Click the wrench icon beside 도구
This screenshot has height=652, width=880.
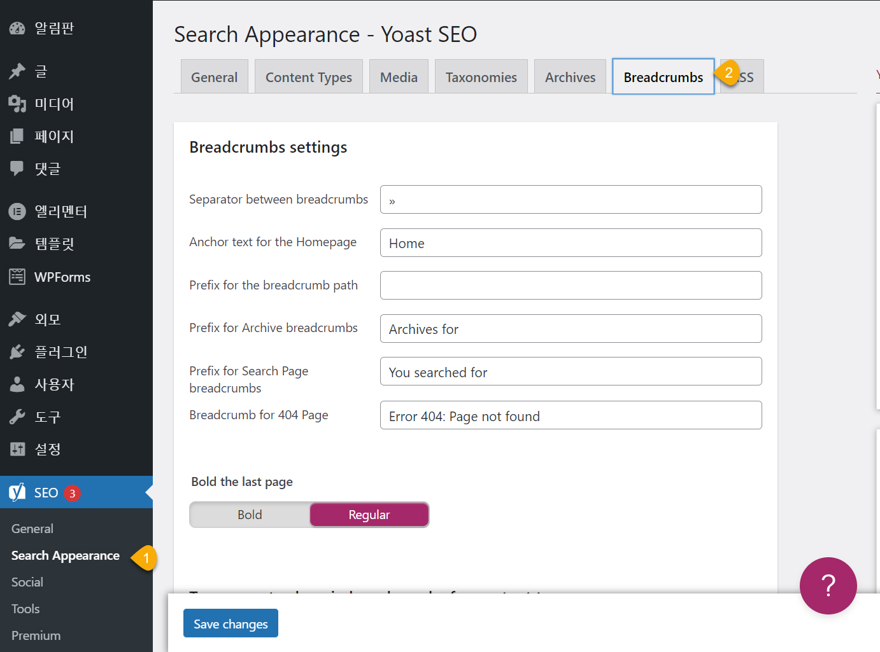click(17, 417)
